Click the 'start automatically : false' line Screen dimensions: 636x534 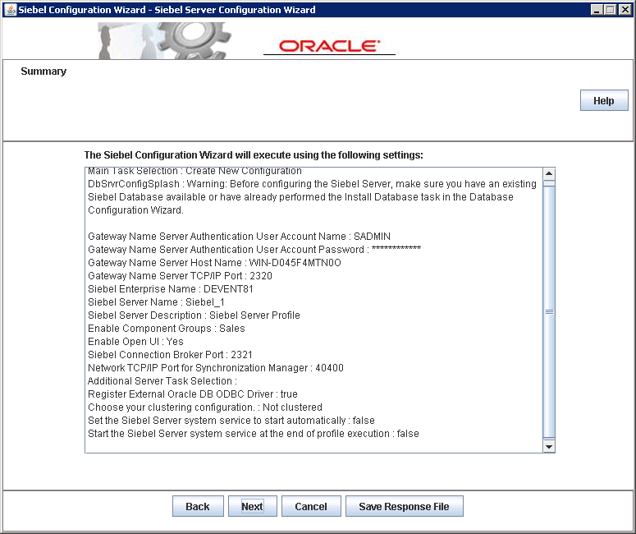point(231,421)
